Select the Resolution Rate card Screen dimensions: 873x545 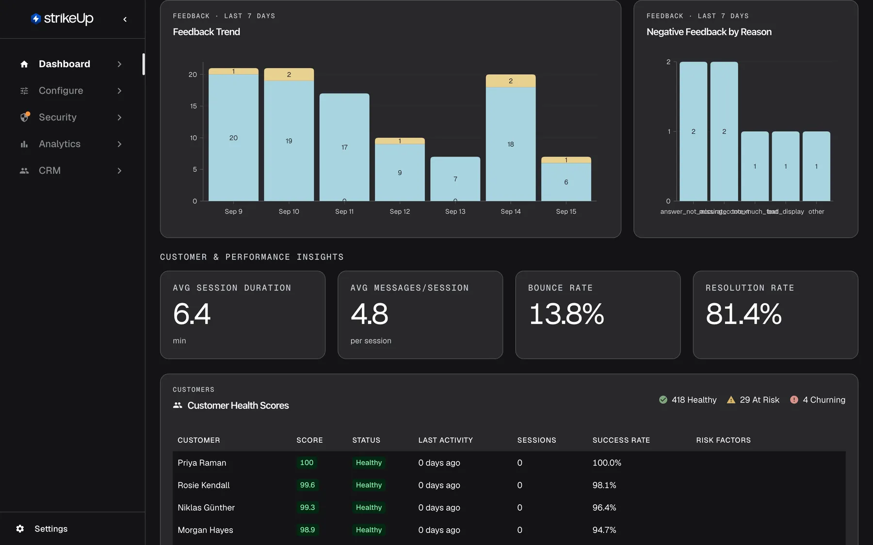point(775,315)
